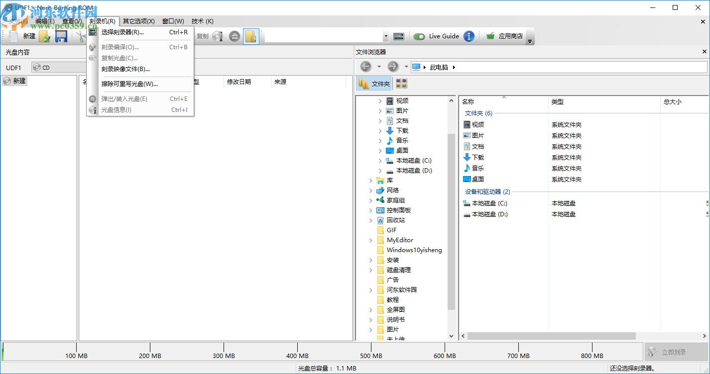The image size is (710, 374).
Task: Toggle the Live Guide switch
Action: [419, 36]
